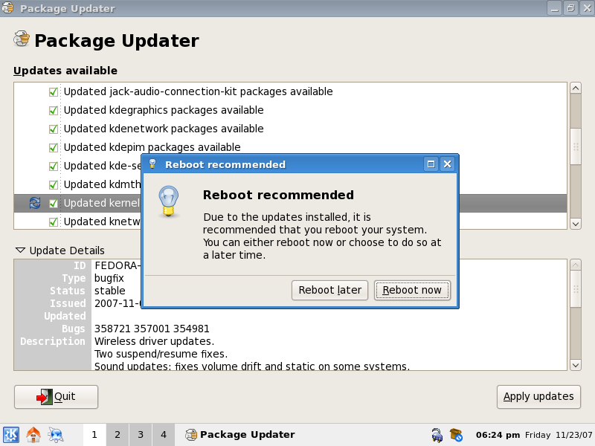595x446 pixels.
Task: Click Package Updater header package icon
Action: tap(22, 39)
